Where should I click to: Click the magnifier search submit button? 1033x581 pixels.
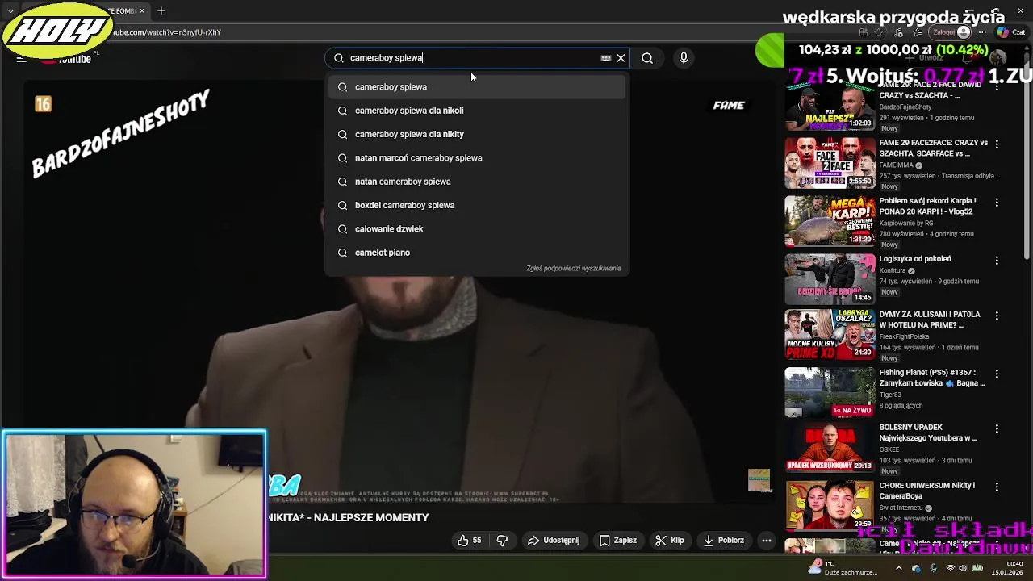point(647,58)
